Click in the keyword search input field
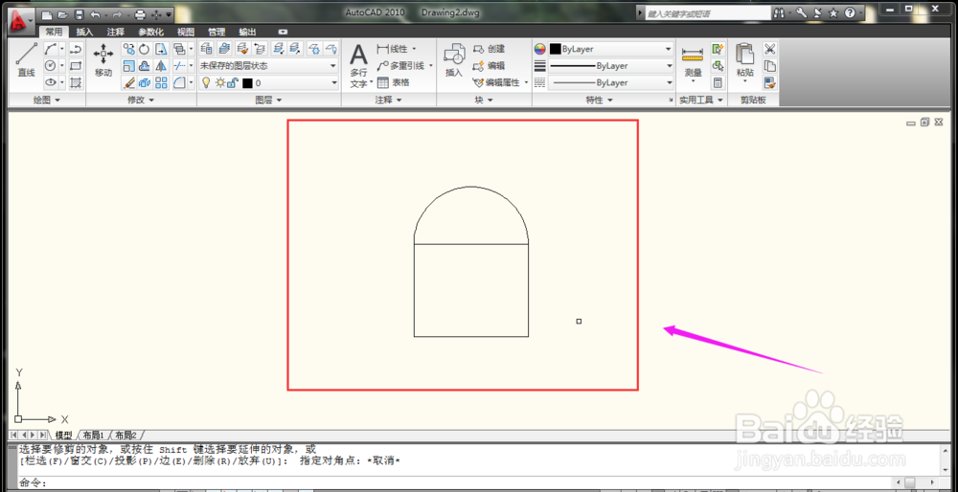The width and height of the screenshot is (958, 492). tap(708, 12)
